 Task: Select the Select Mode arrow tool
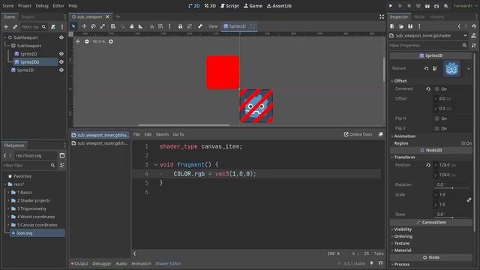pos(73,26)
